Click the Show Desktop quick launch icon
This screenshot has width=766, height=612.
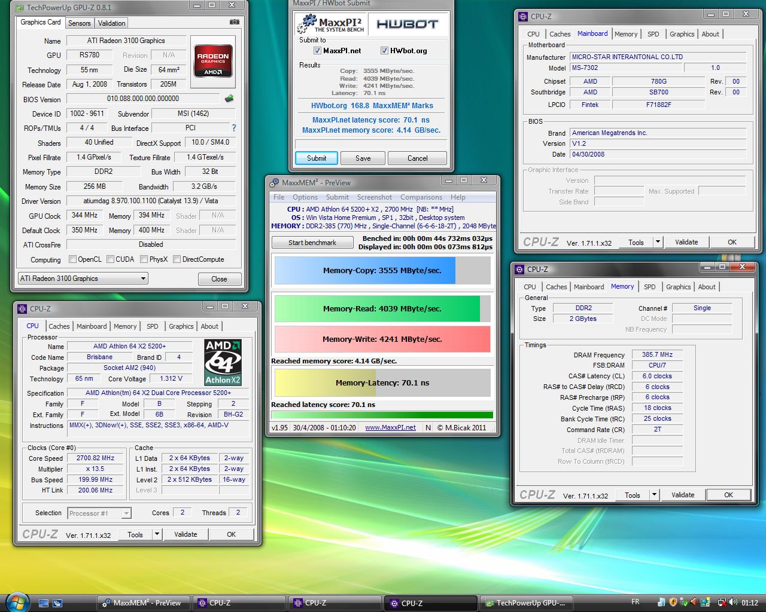pyautogui.click(x=43, y=603)
